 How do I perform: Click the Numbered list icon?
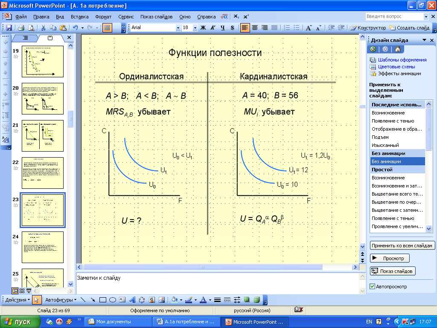287,28
